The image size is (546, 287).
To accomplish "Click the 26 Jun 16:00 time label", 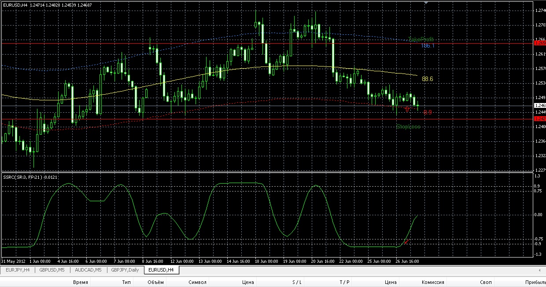I will (x=408, y=261).
